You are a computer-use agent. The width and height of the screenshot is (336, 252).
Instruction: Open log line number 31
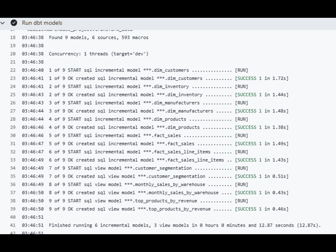13,143
